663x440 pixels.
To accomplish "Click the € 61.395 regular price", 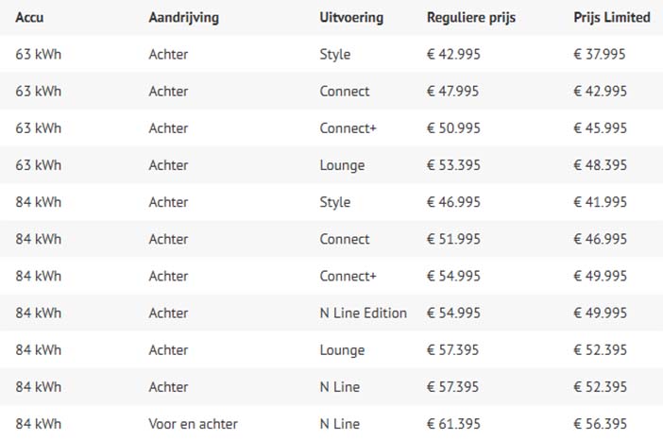I will 453,424.
